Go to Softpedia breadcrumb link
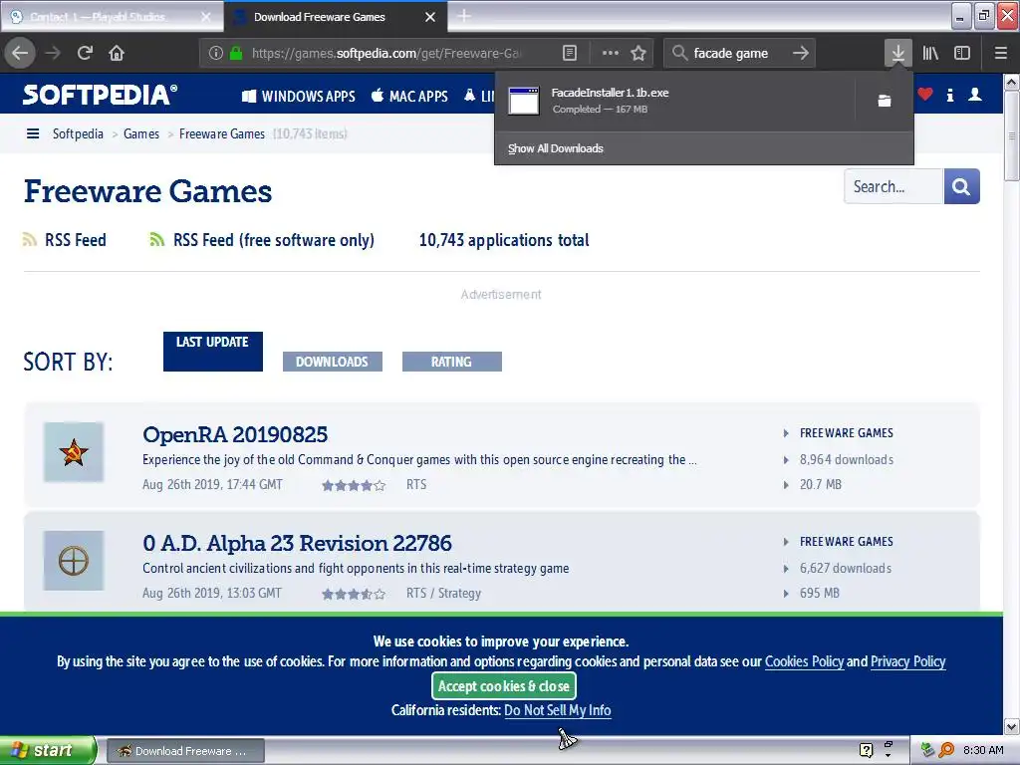This screenshot has width=1020, height=765. click(x=78, y=133)
